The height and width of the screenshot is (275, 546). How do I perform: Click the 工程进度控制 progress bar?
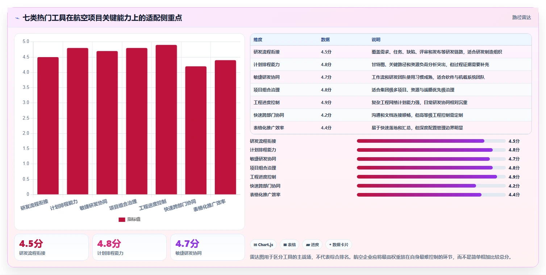coord(431,177)
